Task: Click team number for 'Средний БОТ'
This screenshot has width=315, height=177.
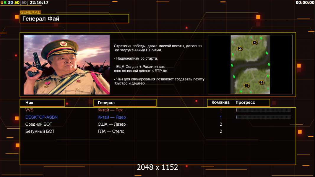Action: coord(221,124)
